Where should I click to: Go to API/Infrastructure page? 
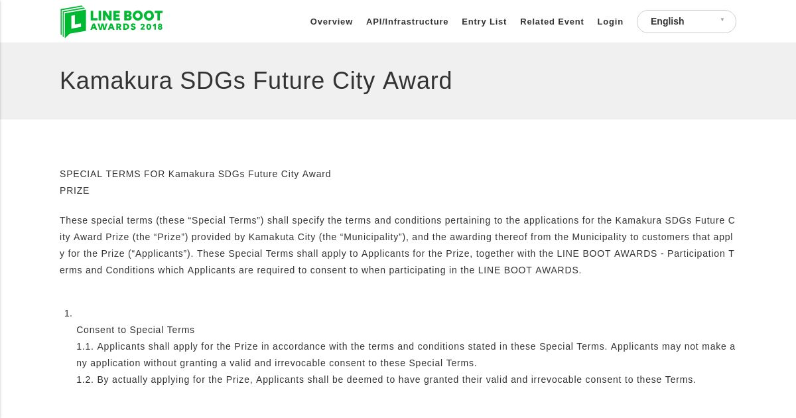407,21
